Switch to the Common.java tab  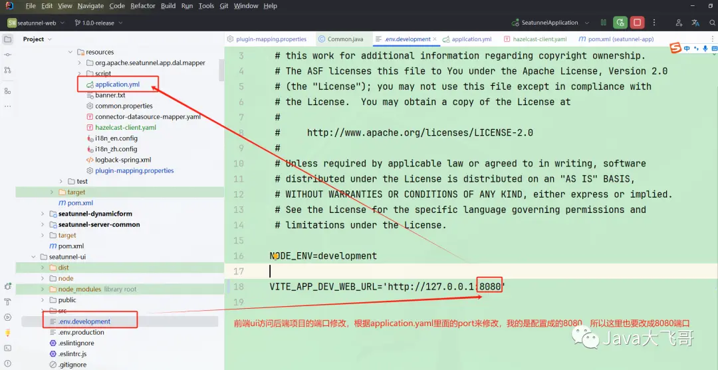[x=341, y=39]
